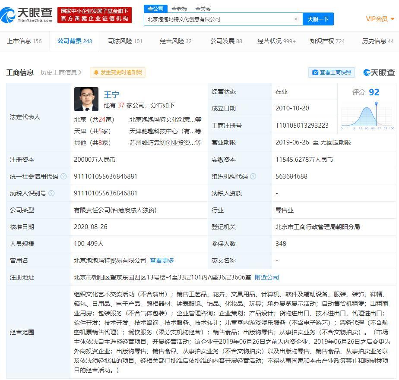Click former name 北京泡泡玛特贸易有限公司
399x380 pixels.
tap(110, 260)
